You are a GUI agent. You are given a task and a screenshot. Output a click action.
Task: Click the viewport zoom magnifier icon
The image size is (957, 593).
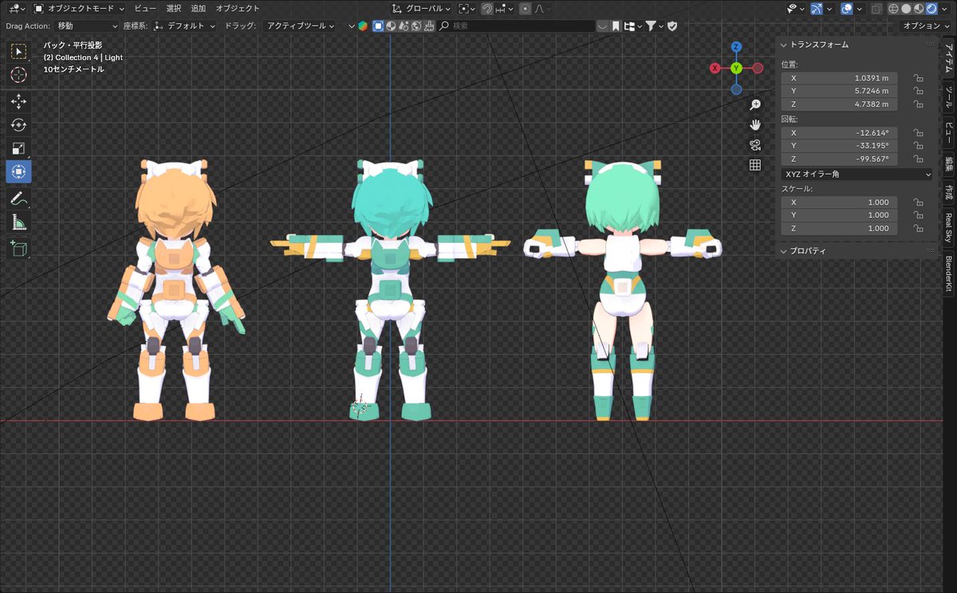[x=754, y=104]
